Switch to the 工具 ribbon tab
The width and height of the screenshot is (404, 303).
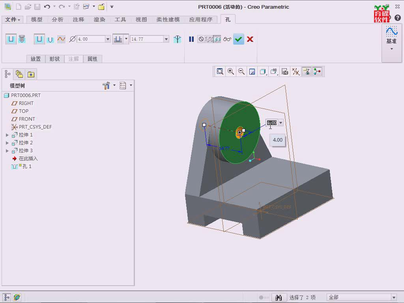coord(120,20)
